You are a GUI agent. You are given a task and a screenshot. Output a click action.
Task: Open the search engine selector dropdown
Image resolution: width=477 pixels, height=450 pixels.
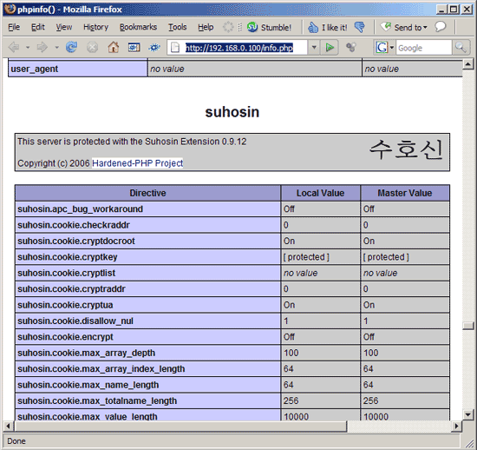(384, 48)
